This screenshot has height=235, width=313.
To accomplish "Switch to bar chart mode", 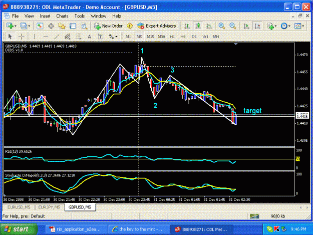I will (187, 26).
